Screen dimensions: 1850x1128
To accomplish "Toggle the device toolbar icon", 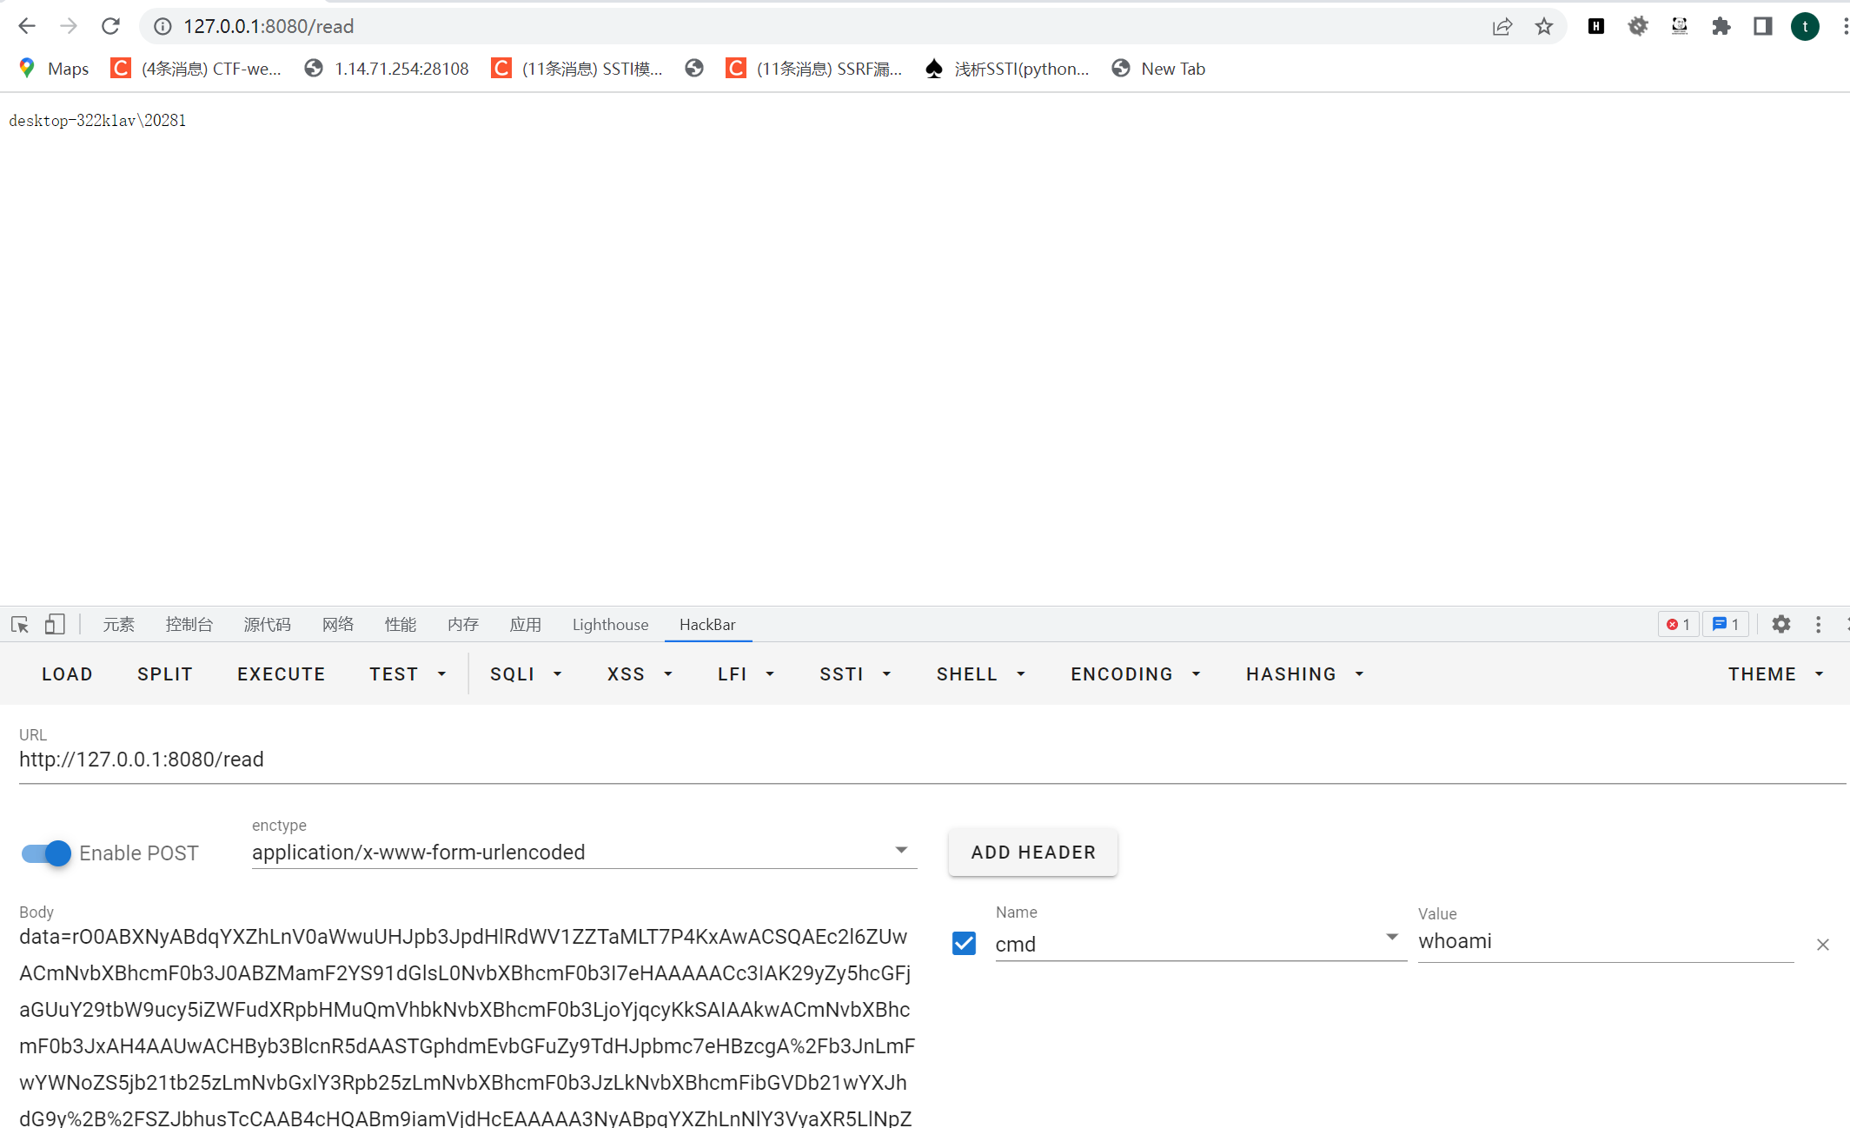I will (55, 624).
